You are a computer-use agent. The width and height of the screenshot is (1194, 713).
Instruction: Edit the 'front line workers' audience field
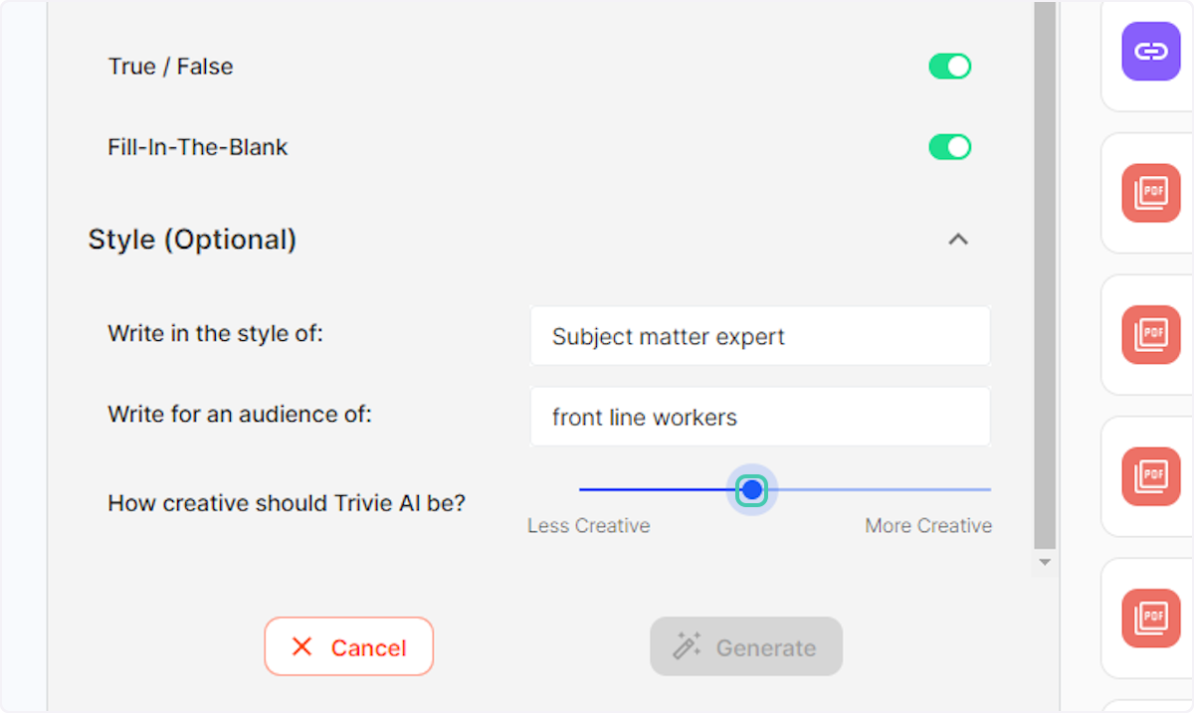[x=760, y=417]
